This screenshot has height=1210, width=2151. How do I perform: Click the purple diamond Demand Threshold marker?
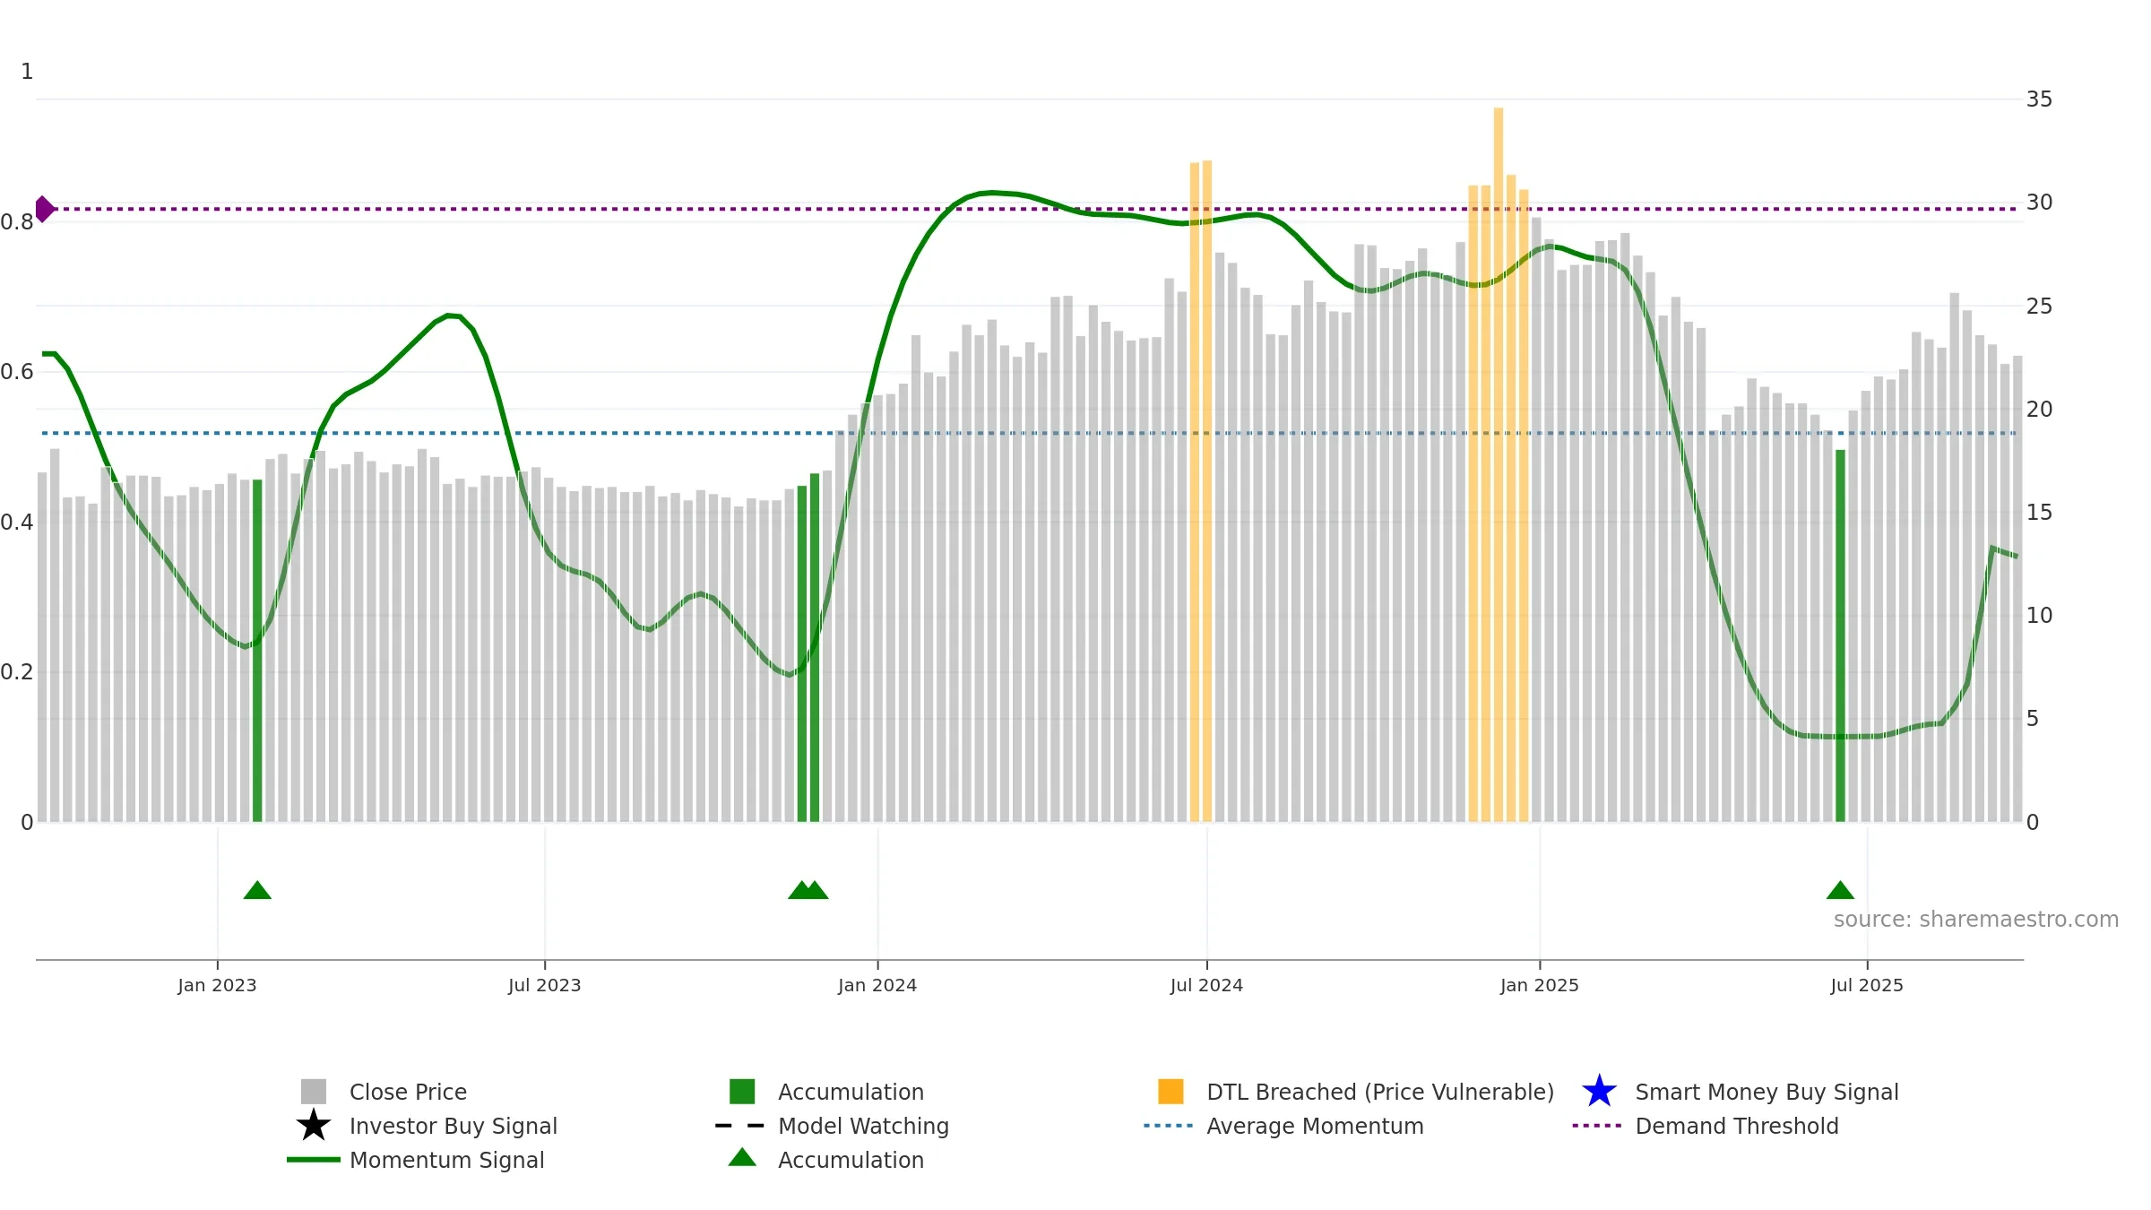[x=45, y=209]
